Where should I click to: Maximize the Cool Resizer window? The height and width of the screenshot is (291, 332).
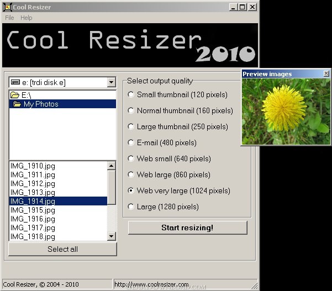(x=242, y=7)
